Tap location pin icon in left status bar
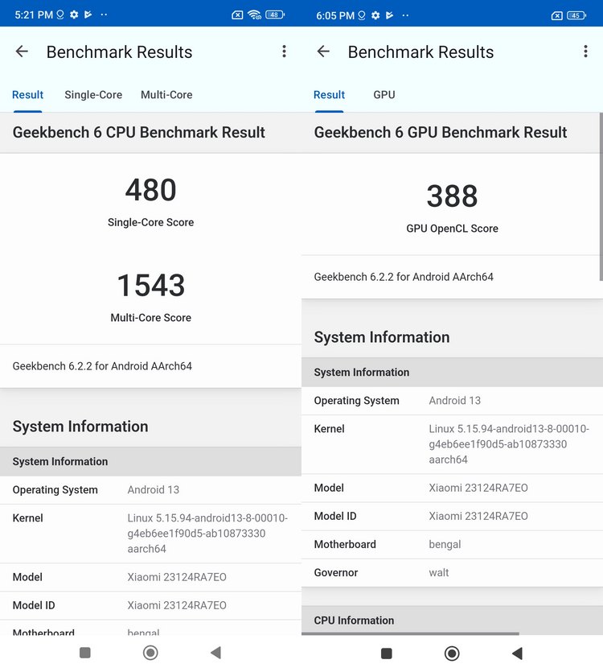Image resolution: width=603 pixels, height=672 pixels. pos(60,15)
